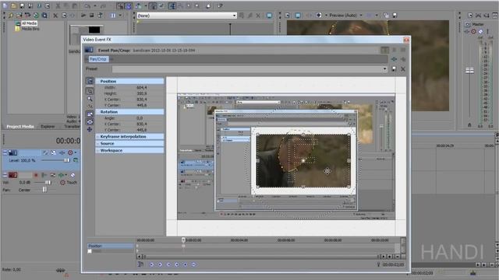Screen dimensions: 499x280
Task: Open the Preview (Auto) quality dropdown
Action: coord(360,16)
